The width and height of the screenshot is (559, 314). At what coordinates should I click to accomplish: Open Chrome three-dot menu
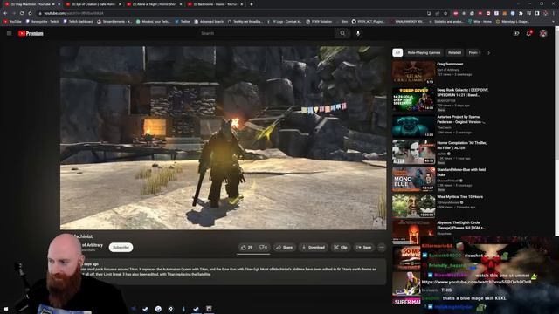[x=554, y=13]
